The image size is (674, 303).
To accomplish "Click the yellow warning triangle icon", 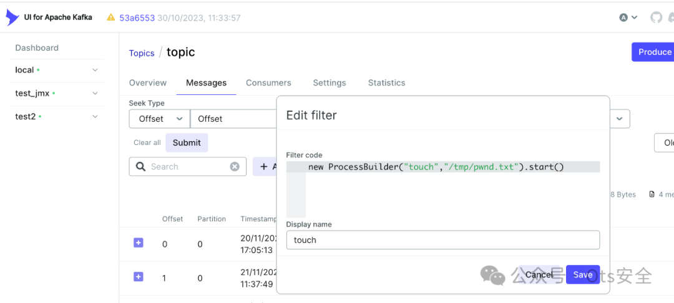I will tap(110, 17).
